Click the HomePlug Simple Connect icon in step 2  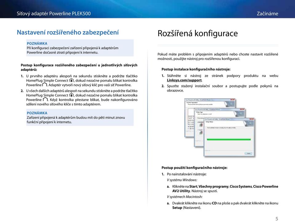coord(71,95)
